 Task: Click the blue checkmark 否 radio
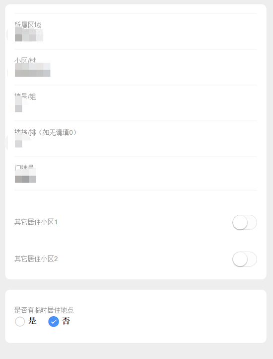click(x=54, y=321)
